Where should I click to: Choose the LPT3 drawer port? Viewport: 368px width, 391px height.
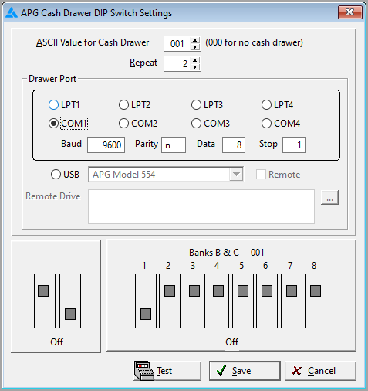pyautogui.click(x=207, y=105)
